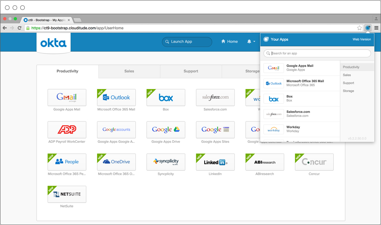Bookmark page with the star icon
381x225 pixels.
[x=359, y=28]
